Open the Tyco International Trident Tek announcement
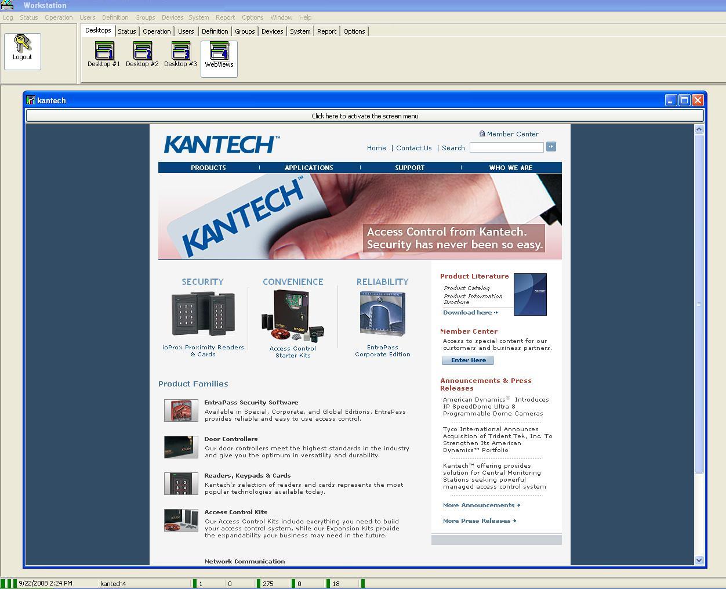 (498, 439)
